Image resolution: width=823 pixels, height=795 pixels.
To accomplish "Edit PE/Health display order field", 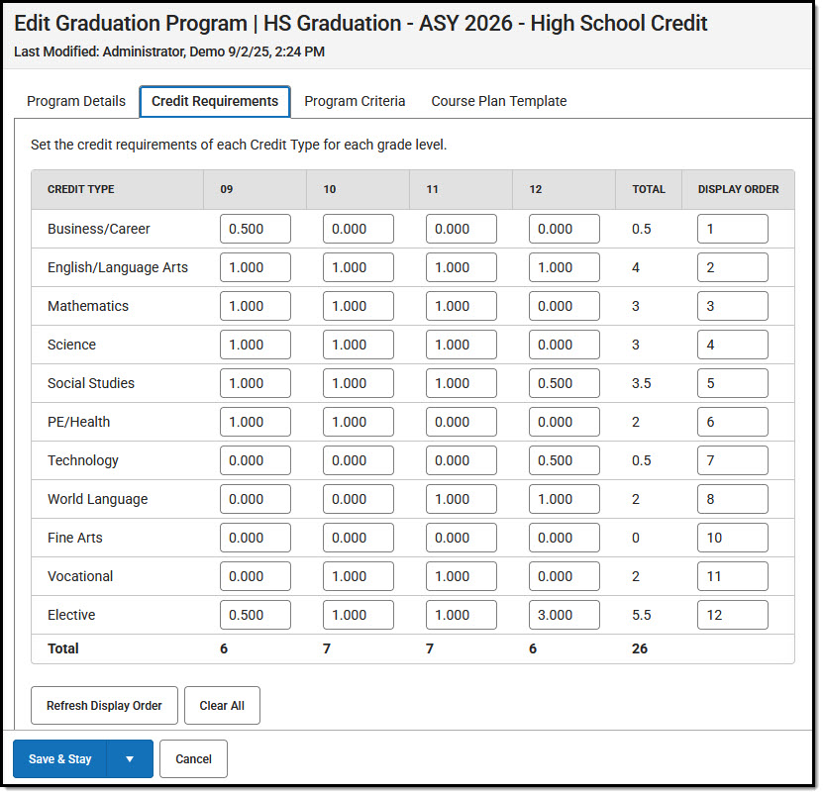I will 732,422.
